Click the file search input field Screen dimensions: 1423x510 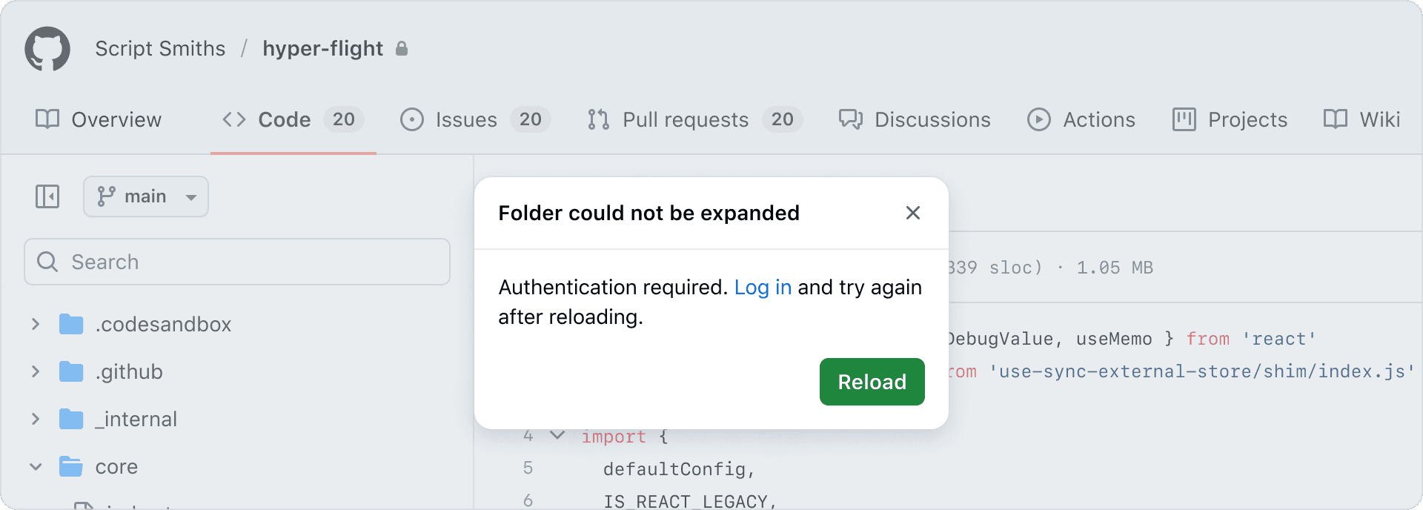[237, 262]
